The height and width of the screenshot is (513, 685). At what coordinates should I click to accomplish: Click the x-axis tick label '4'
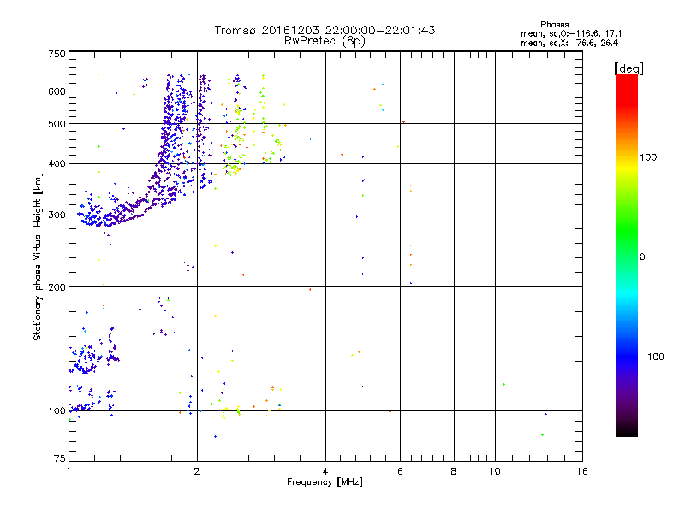coord(325,471)
